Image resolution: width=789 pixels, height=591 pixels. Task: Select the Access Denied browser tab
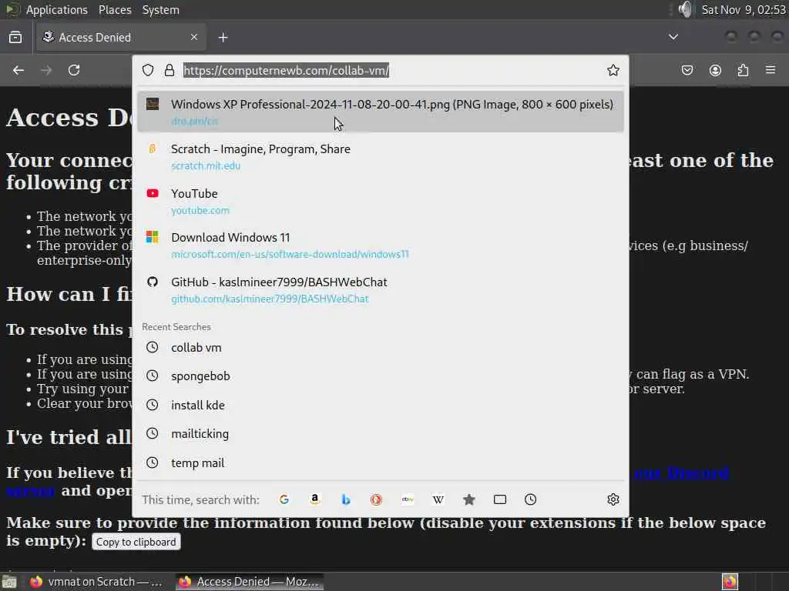(x=121, y=37)
